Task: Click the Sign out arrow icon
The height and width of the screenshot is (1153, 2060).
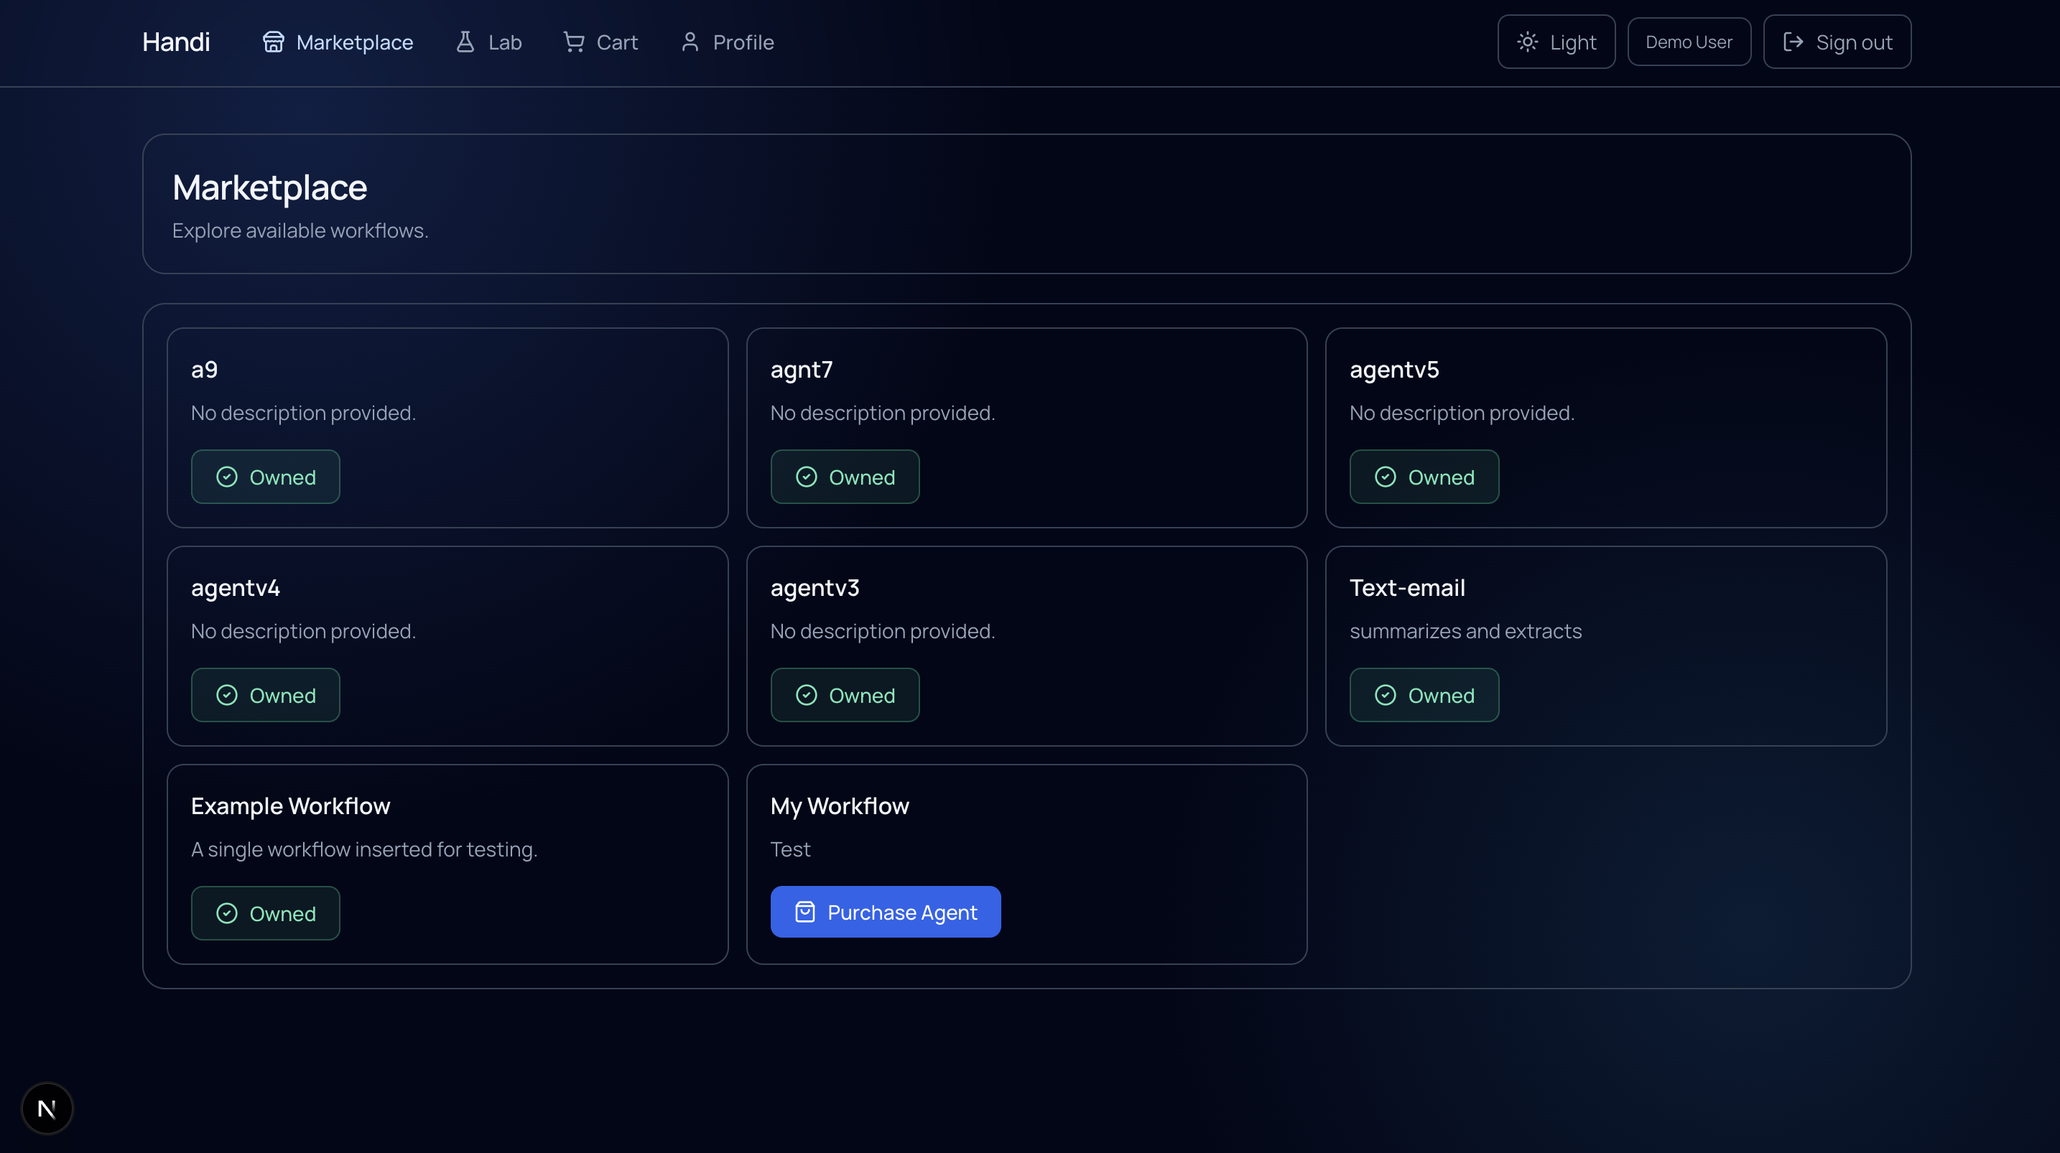Action: (x=1793, y=42)
